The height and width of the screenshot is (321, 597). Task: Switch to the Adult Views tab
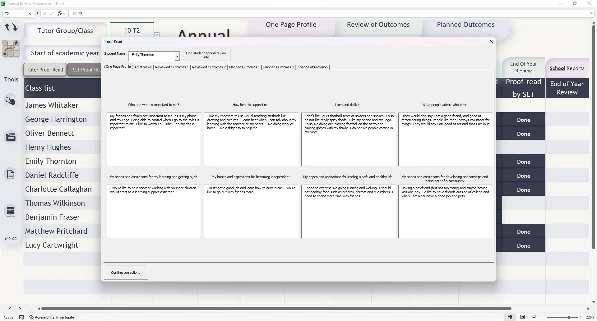point(143,67)
